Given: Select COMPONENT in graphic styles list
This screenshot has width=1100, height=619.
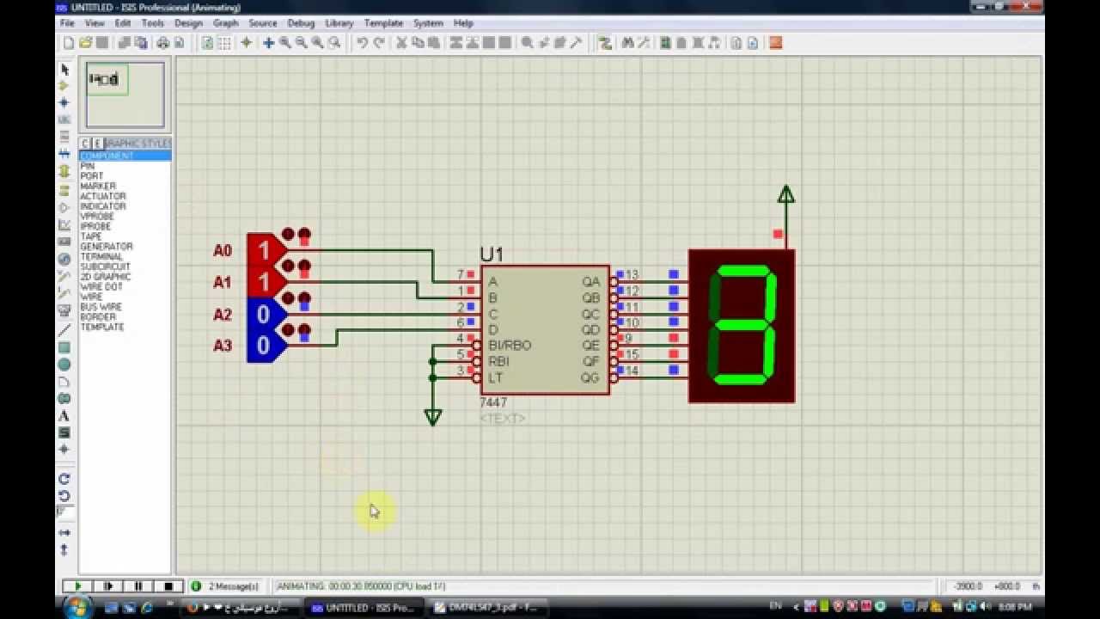Looking at the screenshot, I should (125, 156).
